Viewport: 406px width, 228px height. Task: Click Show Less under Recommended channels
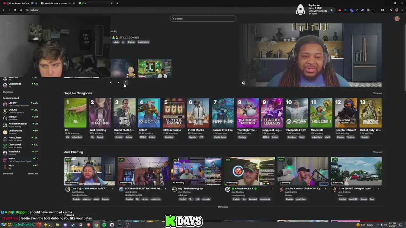tap(33, 174)
